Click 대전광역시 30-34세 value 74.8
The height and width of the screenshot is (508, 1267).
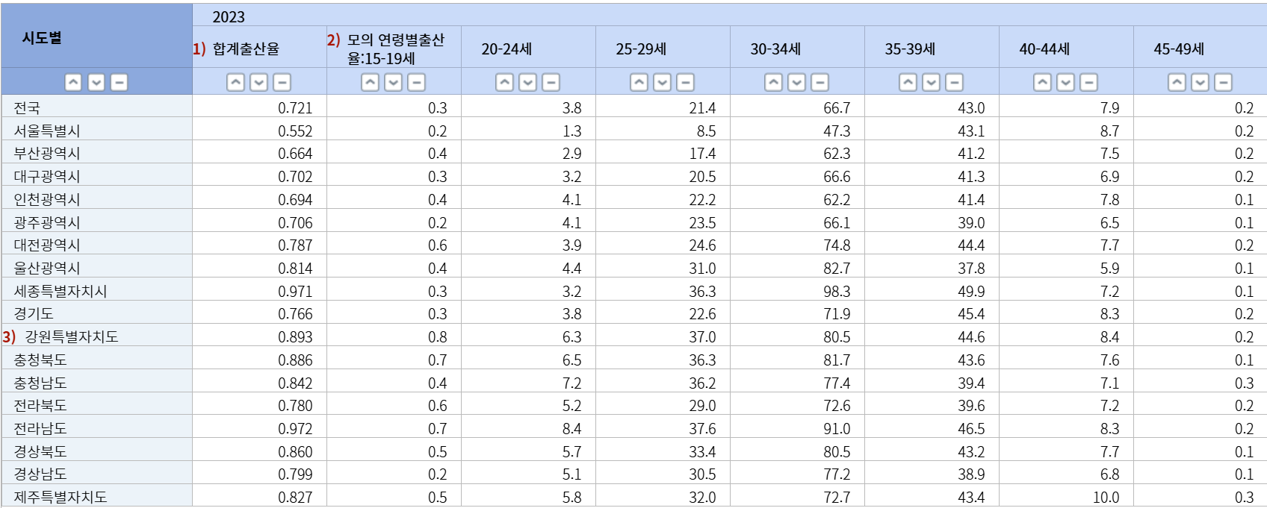tap(837, 245)
